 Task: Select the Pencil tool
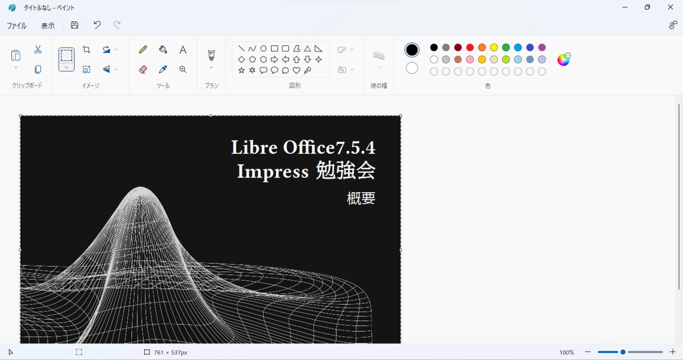143,49
